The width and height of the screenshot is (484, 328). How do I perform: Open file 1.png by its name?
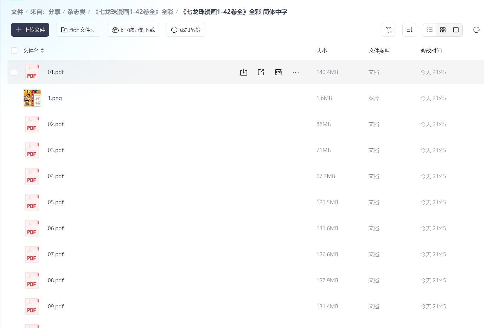[x=55, y=98]
